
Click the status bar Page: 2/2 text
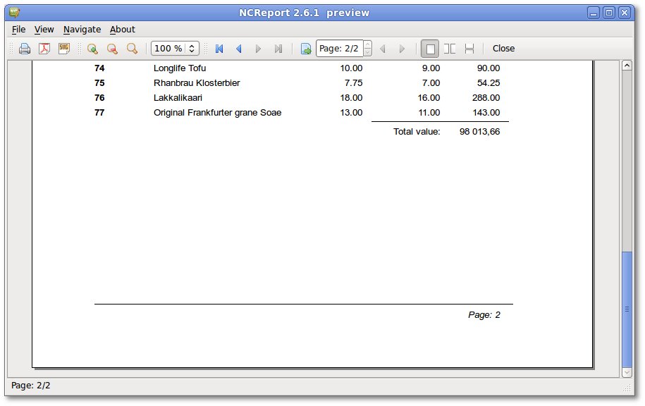click(x=31, y=386)
